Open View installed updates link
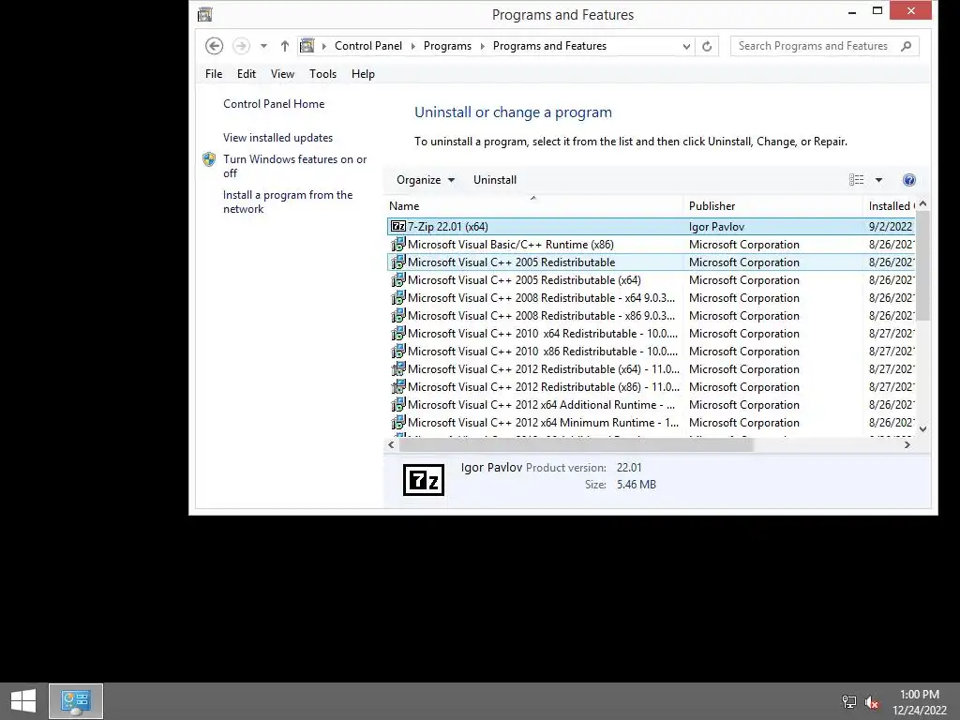This screenshot has width=960, height=720. pos(277,138)
